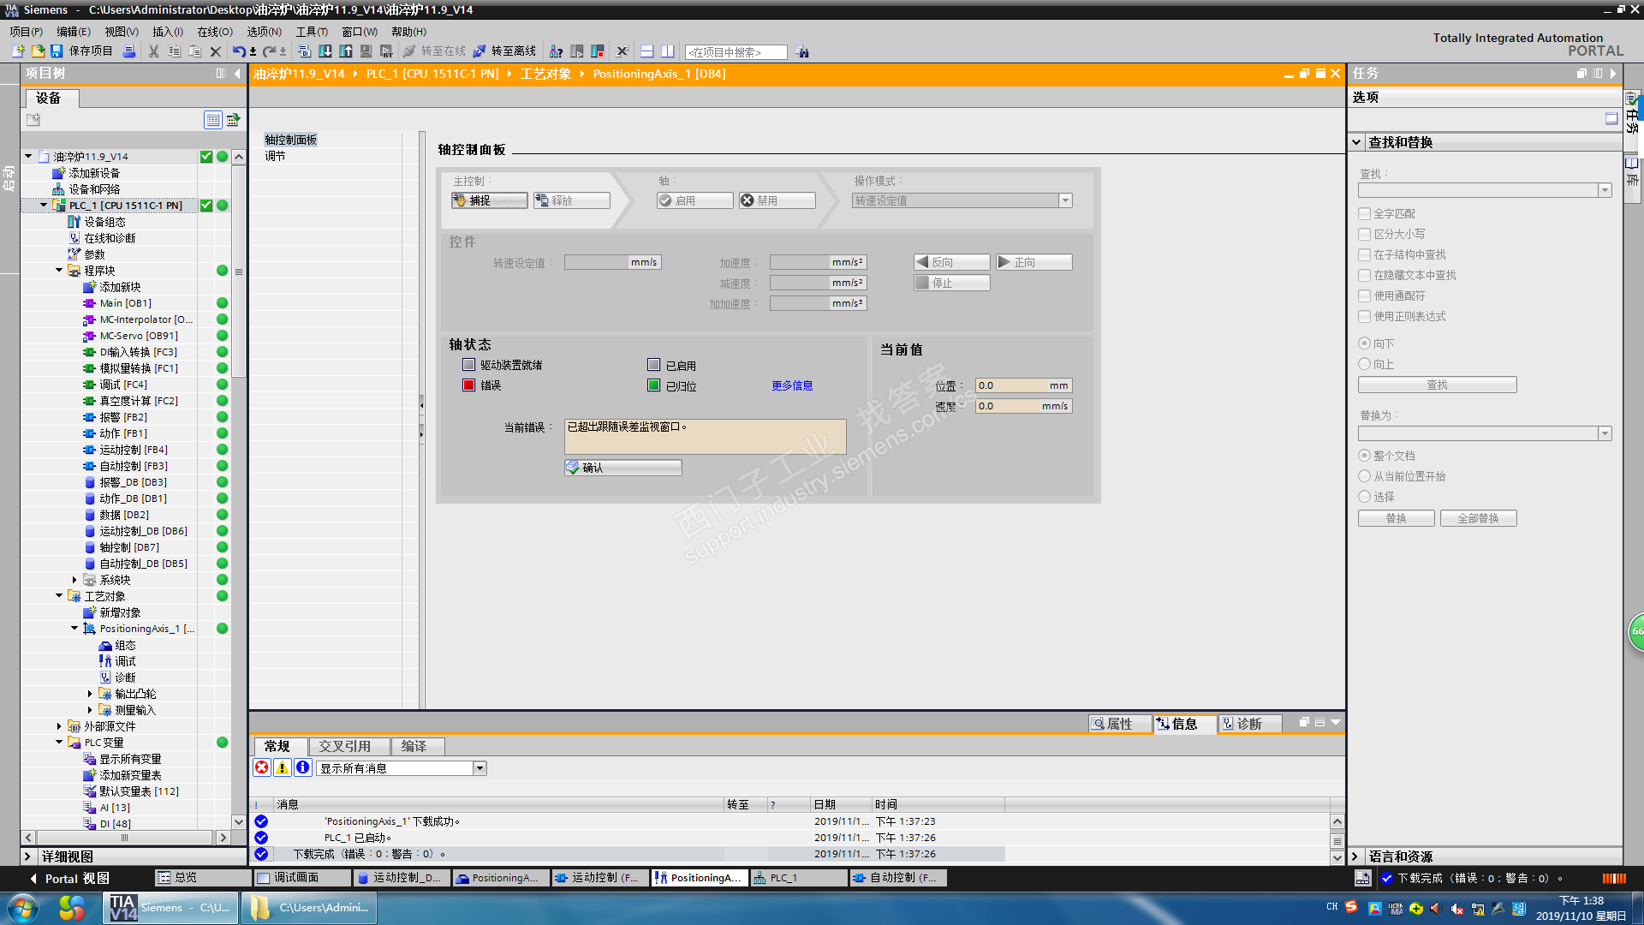Open the 显示所有消息 message filter dropdown

[480, 768]
